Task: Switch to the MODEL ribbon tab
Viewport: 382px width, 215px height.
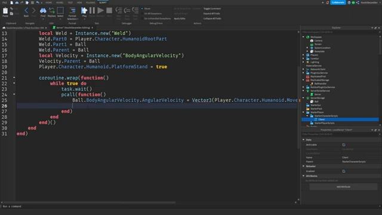Action: coord(60,2)
